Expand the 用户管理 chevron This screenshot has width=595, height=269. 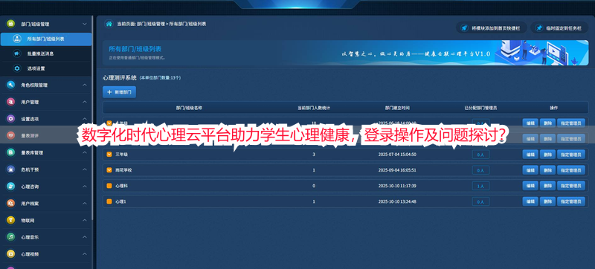pos(85,102)
